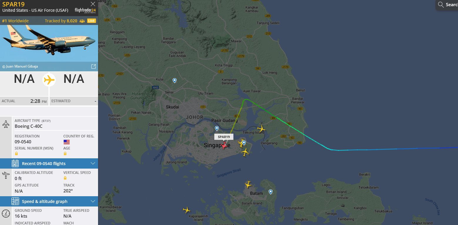Viewport: 458px width, 225px height.
Task: Expand Speed & altitude graph section
Action: click(49, 202)
